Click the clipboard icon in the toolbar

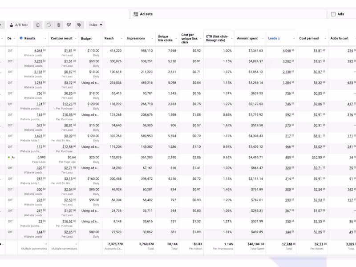point(38,25)
